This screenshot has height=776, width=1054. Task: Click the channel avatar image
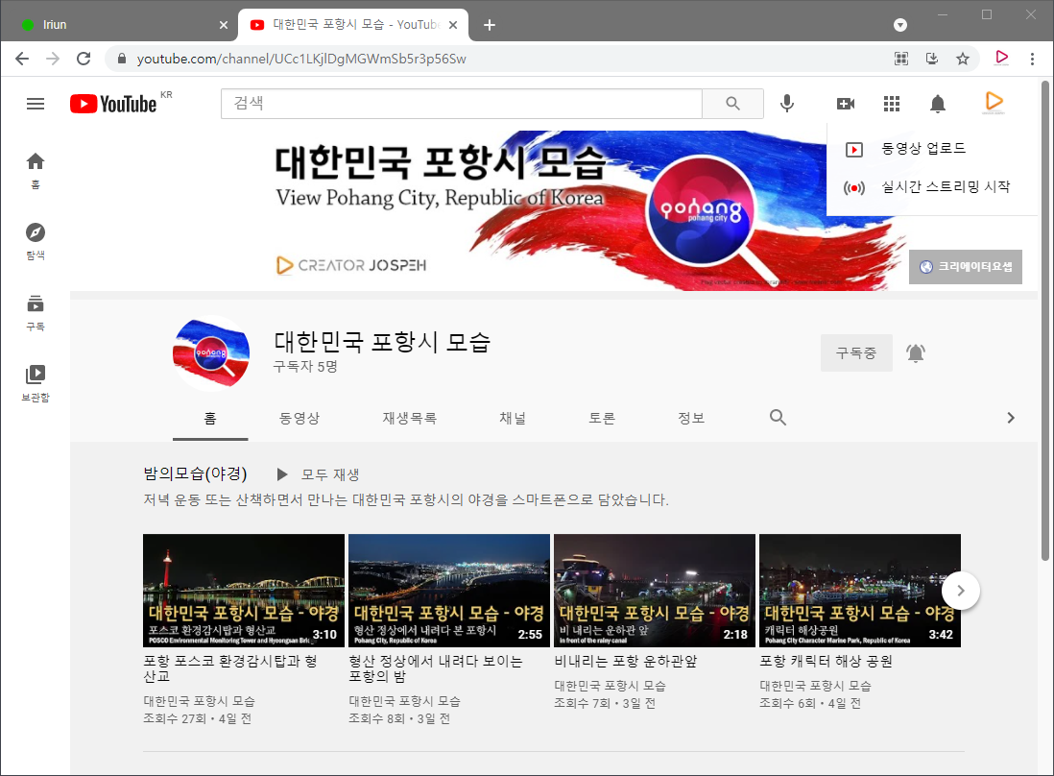pos(211,353)
